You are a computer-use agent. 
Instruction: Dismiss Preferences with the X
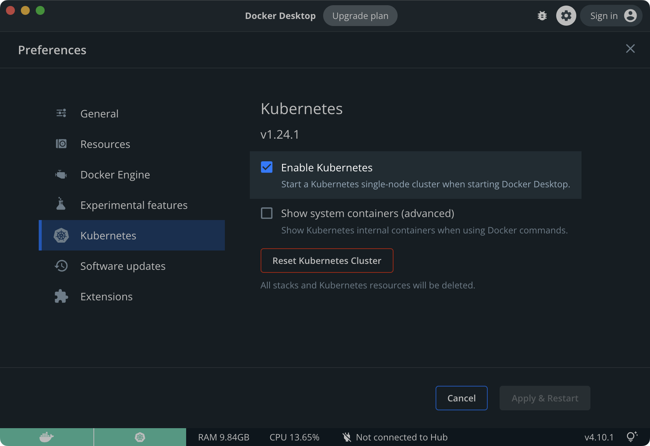(630, 49)
